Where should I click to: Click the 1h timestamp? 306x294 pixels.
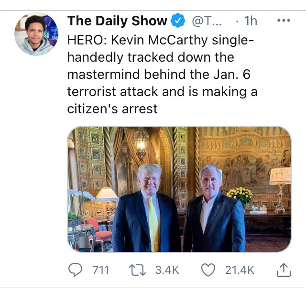250,21
